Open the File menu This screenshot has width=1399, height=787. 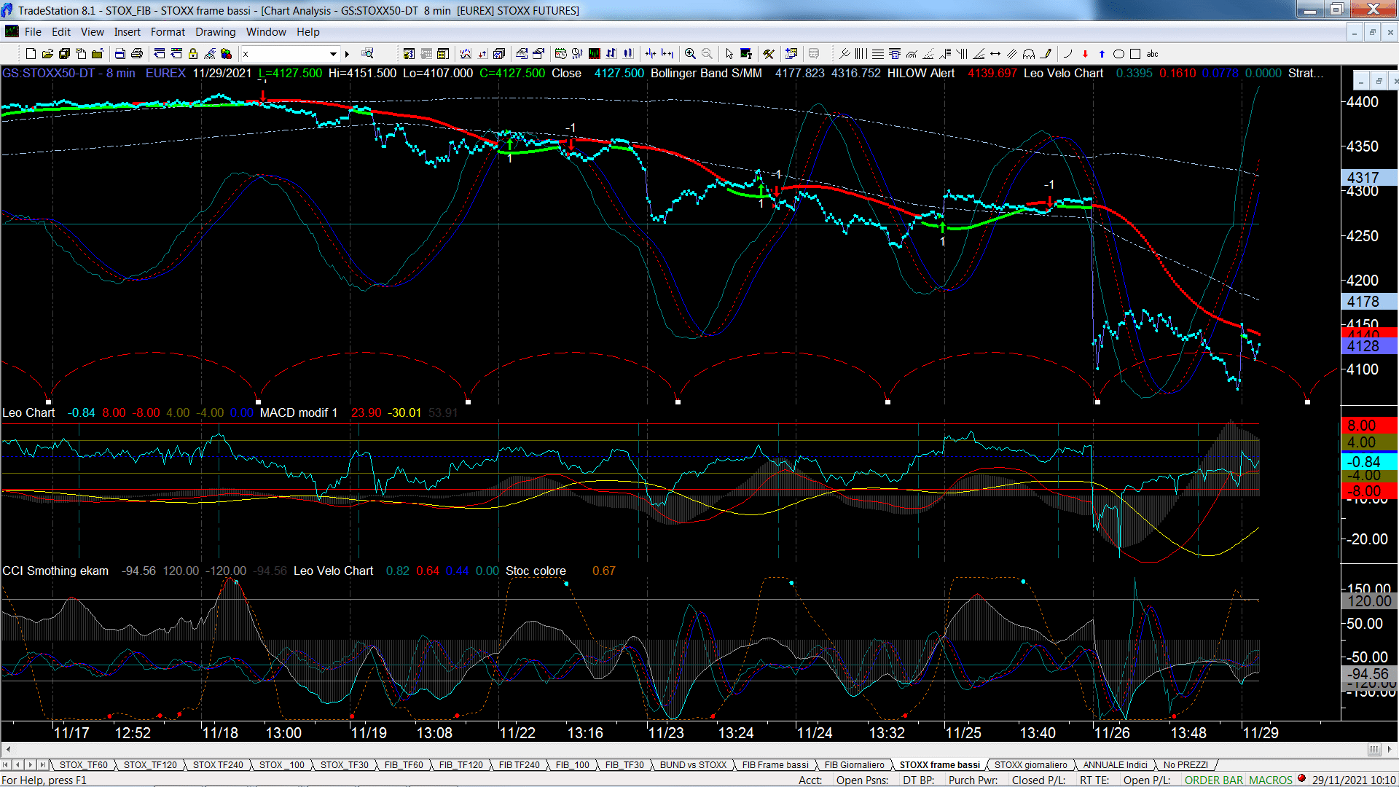[x=33, y=32]
